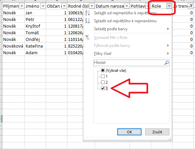Expand Seřadit podle barvy submenu
195x149 pixels.
click(168, 29)
